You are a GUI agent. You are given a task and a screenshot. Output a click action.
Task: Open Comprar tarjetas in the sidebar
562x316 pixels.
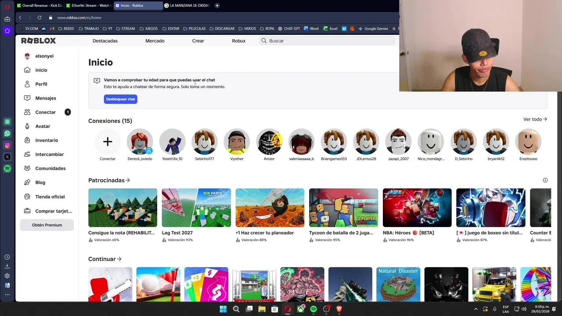54,211
